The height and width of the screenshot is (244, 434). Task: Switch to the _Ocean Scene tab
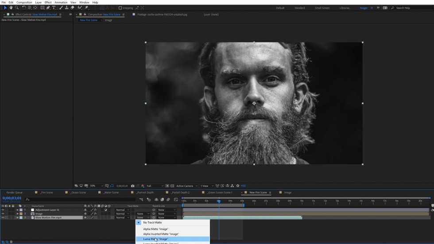(x=79, y=193)
